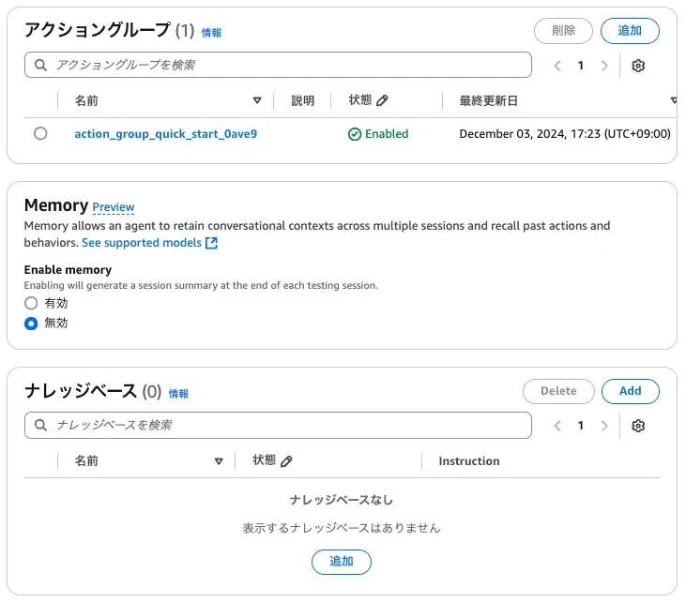Click pencil icon next to knowledge base 状態 header

coord(286,460)
